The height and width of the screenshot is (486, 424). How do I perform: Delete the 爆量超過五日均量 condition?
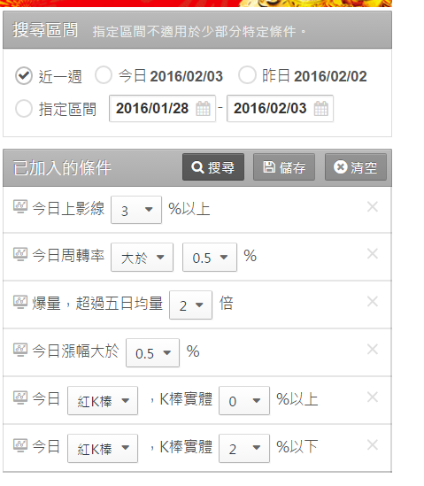coord(373,302)
